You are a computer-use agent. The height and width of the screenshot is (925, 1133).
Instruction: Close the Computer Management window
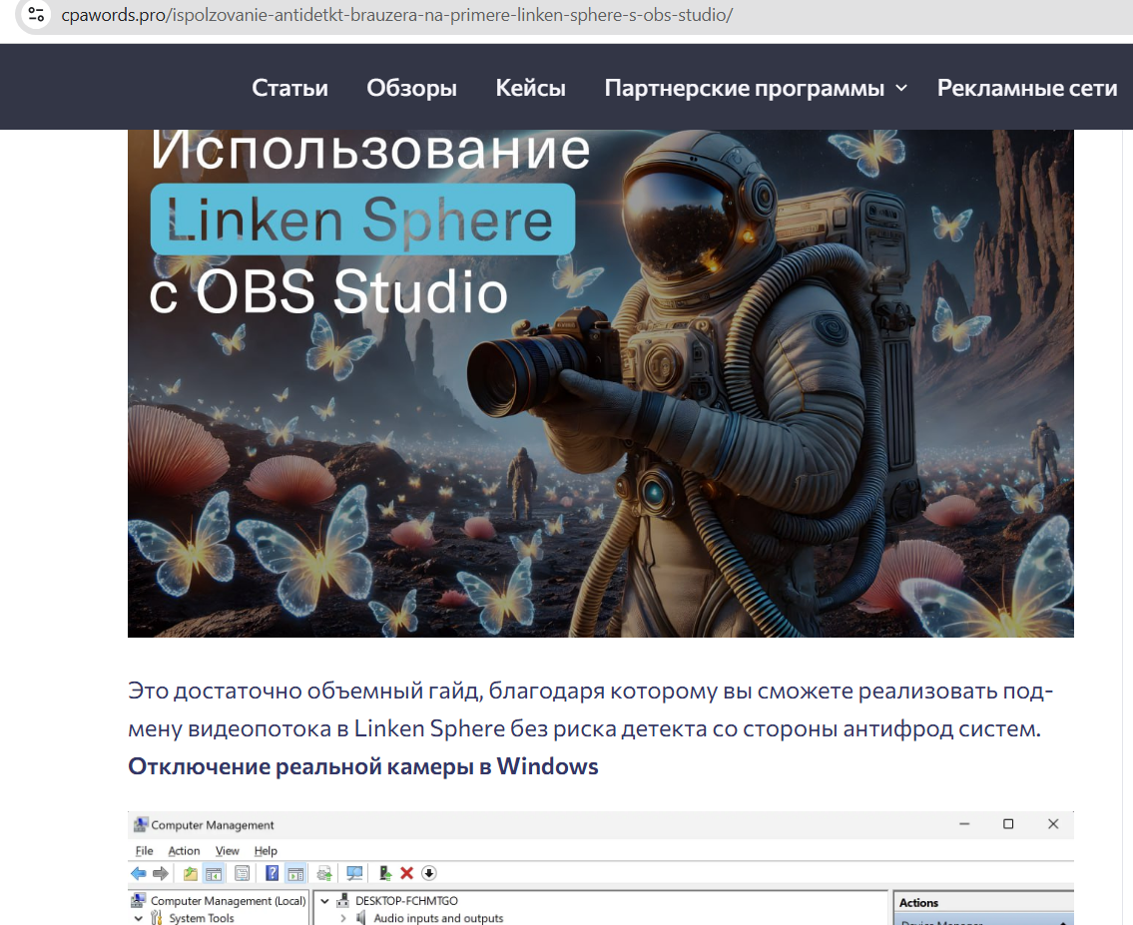[x=1053, y=824]
